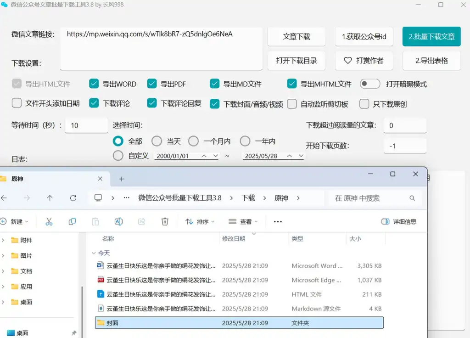The height and width of the screenshot is (338, 470).
Task: Select the 一年内 radio button
Action: point(245,141)
